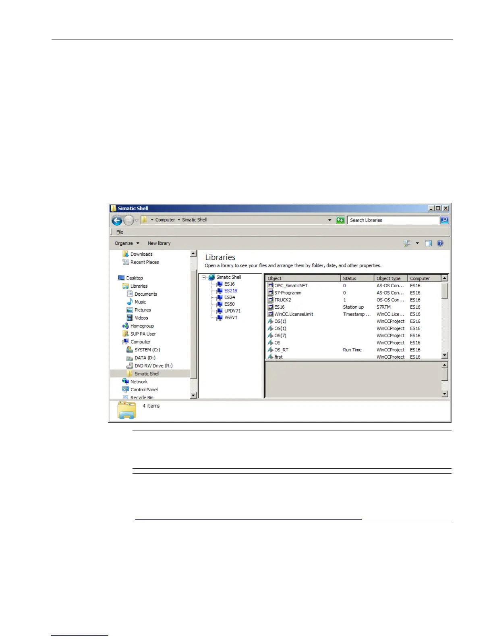493x639 pixels.
Task: Click the navigation pane scroll-up arrow
Action: [193, 253]
